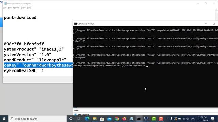The image size is (218, 122).
Task: Open Microsoft Store from taskbar
Action: pyautogui.click(x=102, y=119)
